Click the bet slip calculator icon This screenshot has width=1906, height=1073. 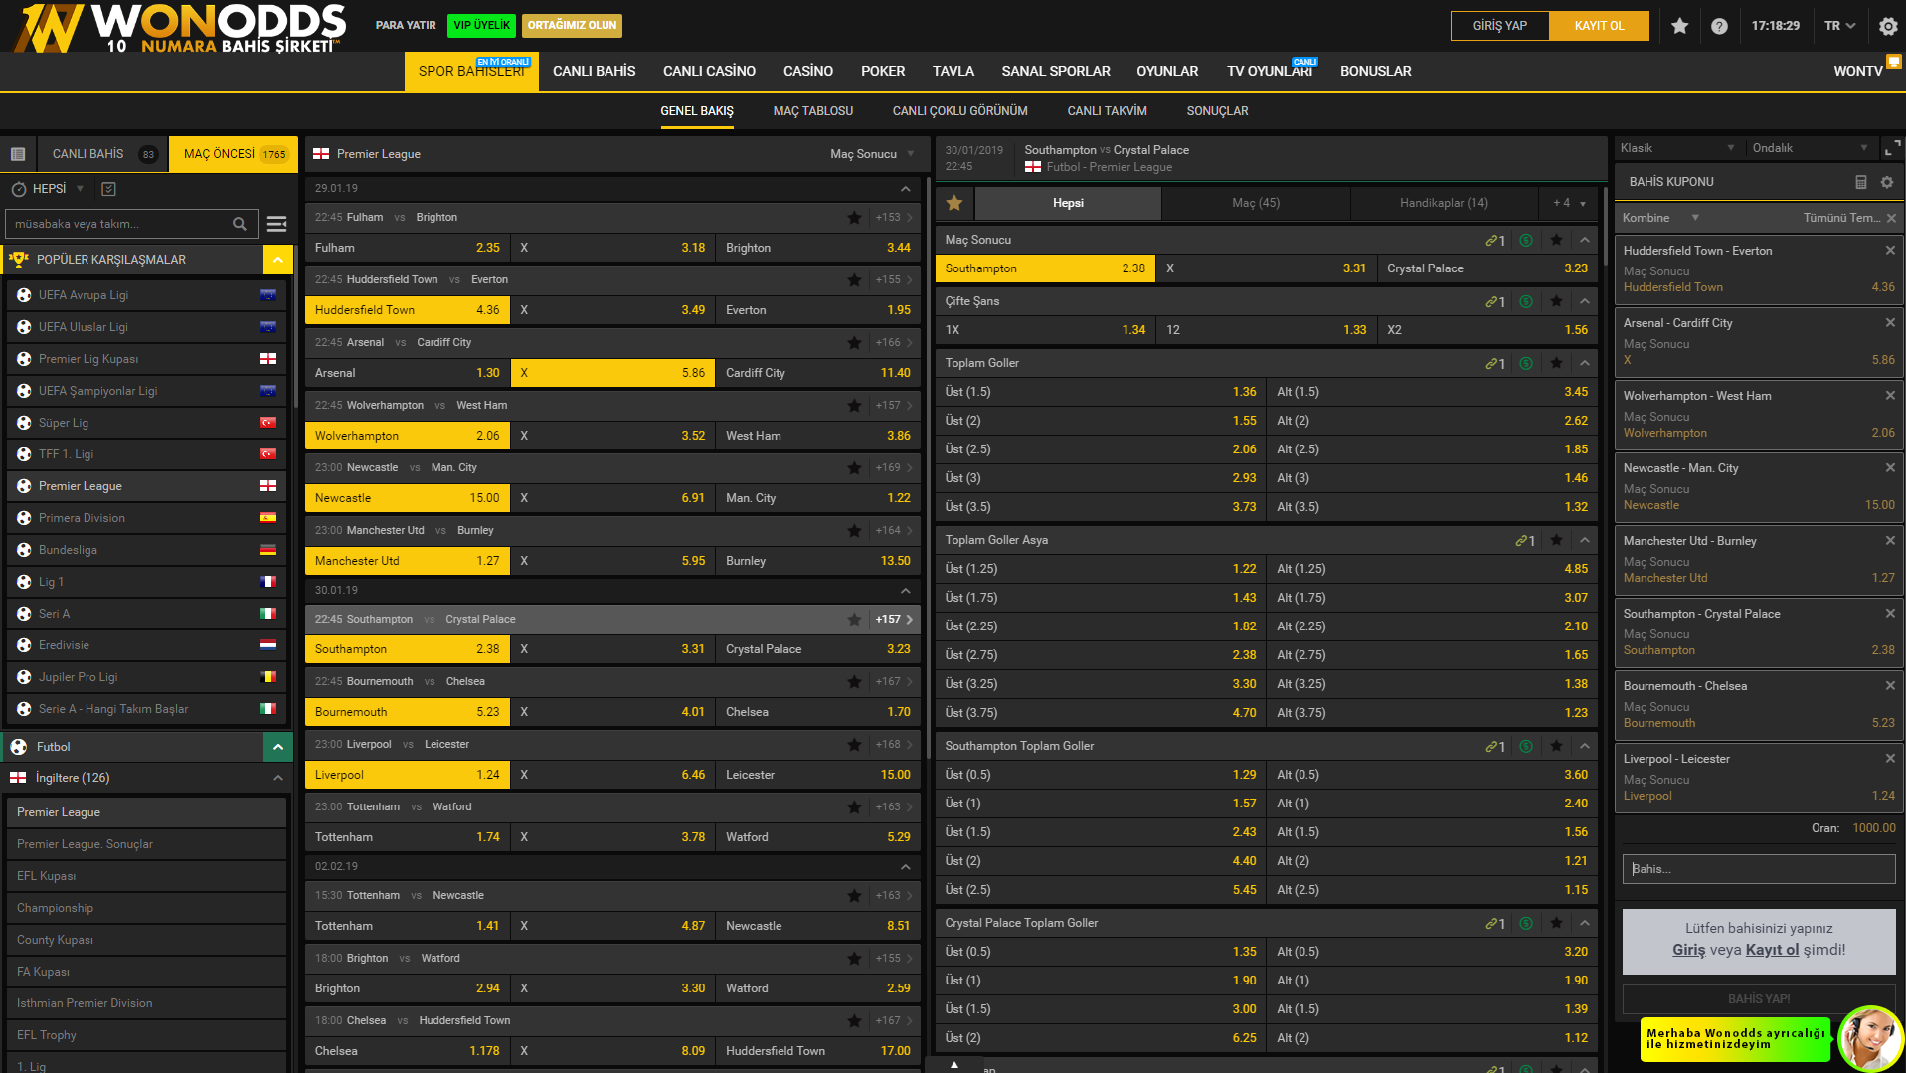tap(1860, 182)
